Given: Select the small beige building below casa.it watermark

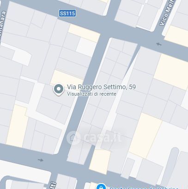Looking at the screenshot, I should pos(100,162).
